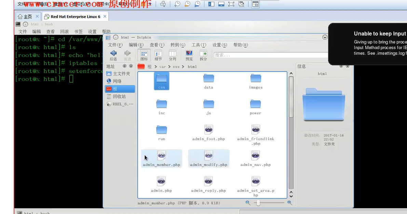Switch Dolphin to 细节 details view
Screen dimensions: 407x214
tap(158, 55)
